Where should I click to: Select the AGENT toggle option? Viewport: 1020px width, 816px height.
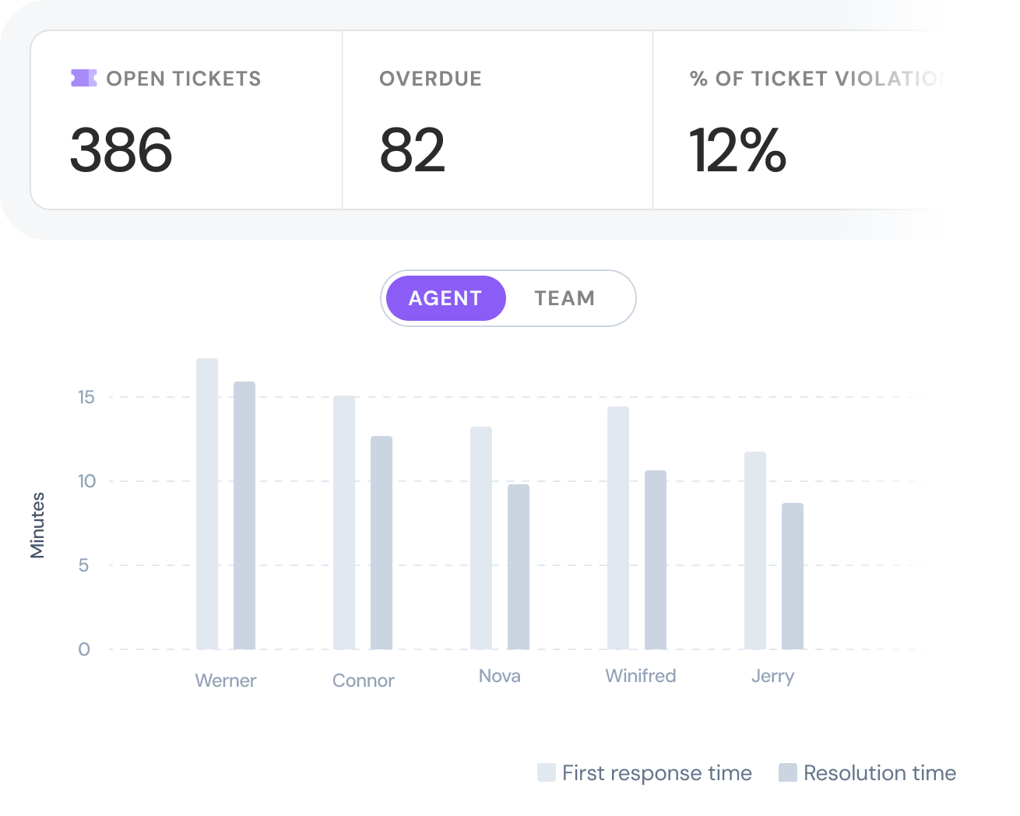pos(445,297)
